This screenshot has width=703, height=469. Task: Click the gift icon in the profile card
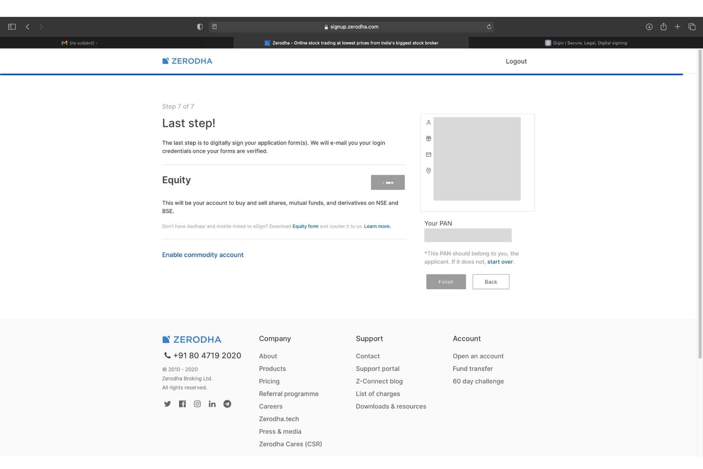428,139
